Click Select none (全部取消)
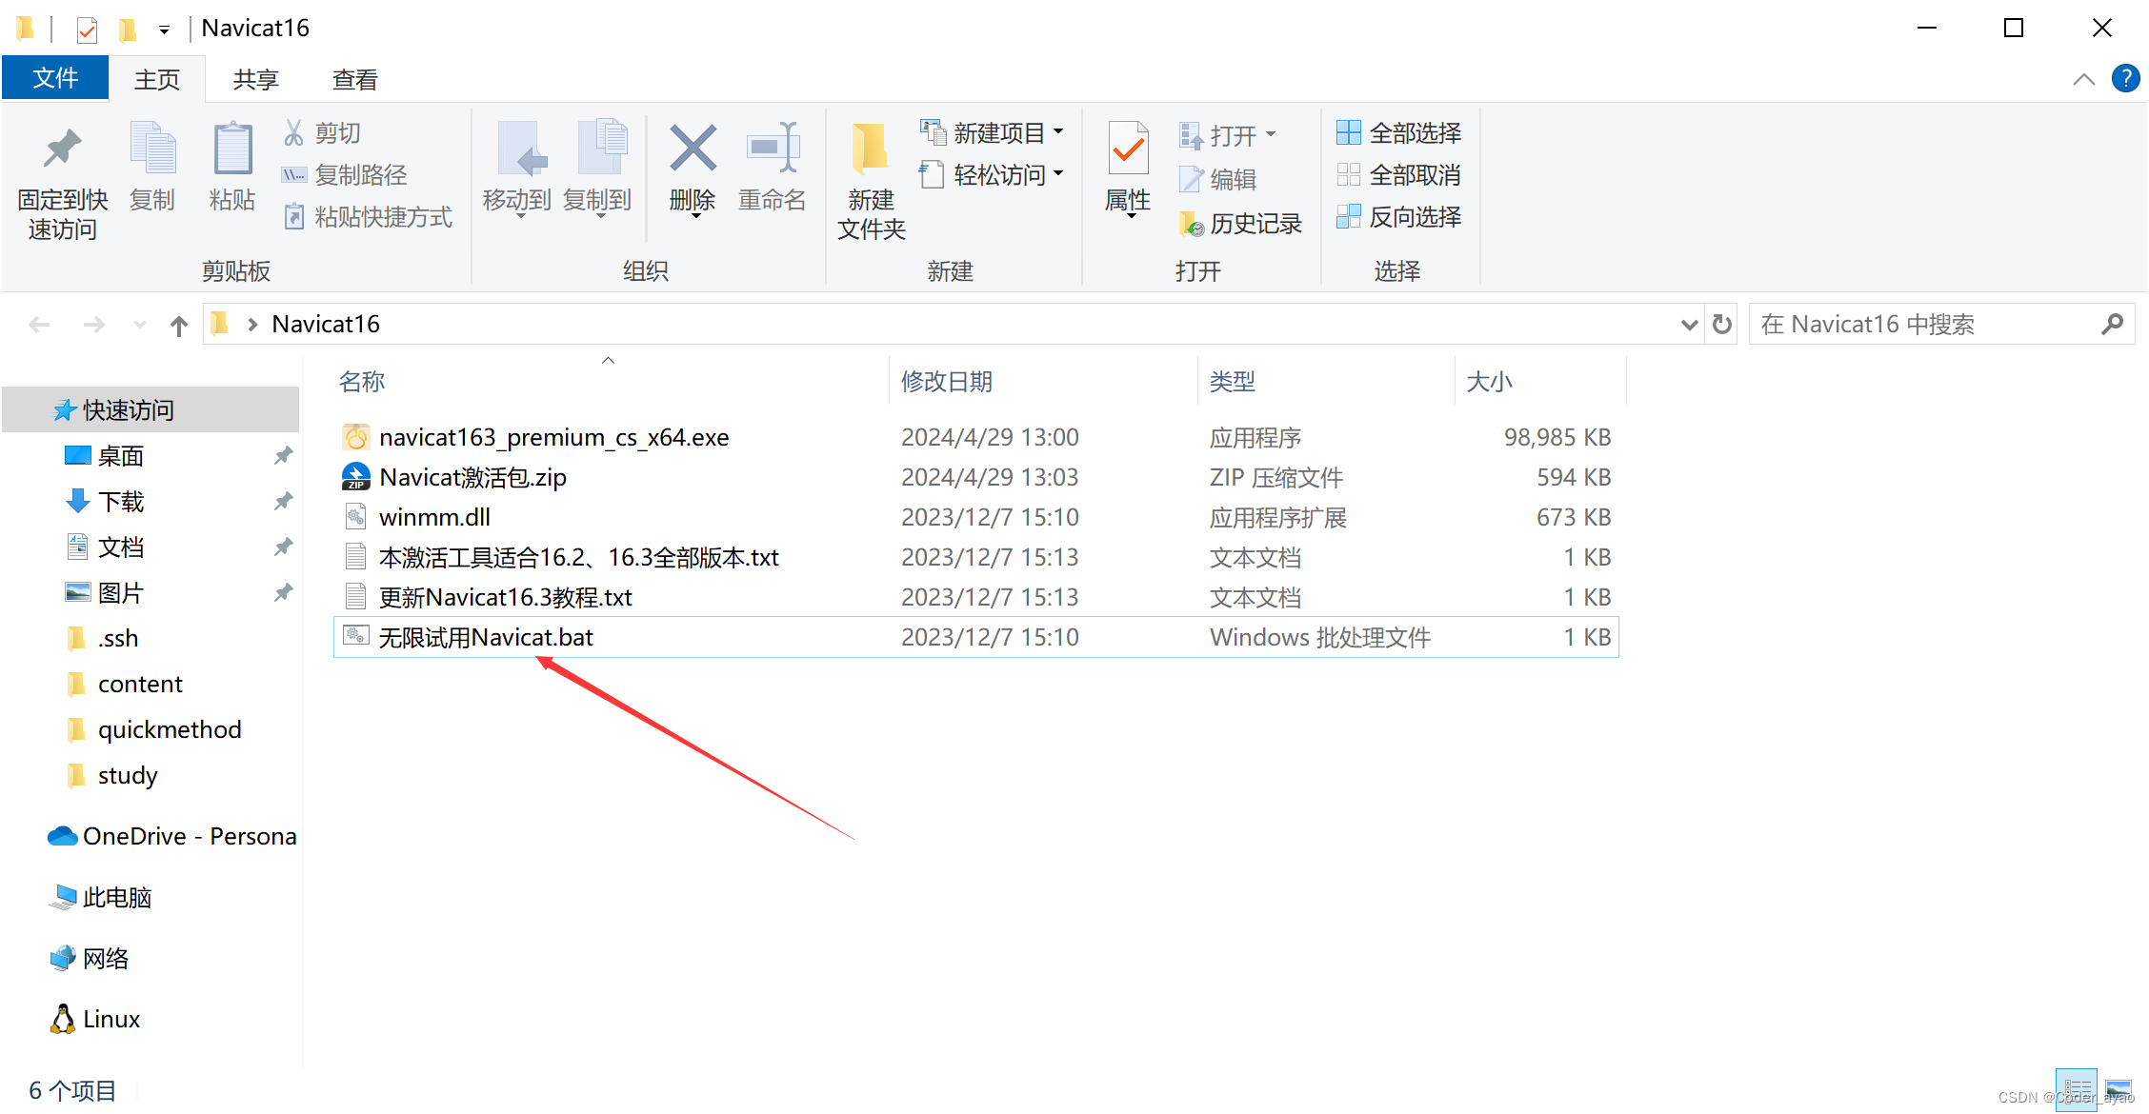The height and width of the screenshot is (1114, 2149). (1398, 175)
